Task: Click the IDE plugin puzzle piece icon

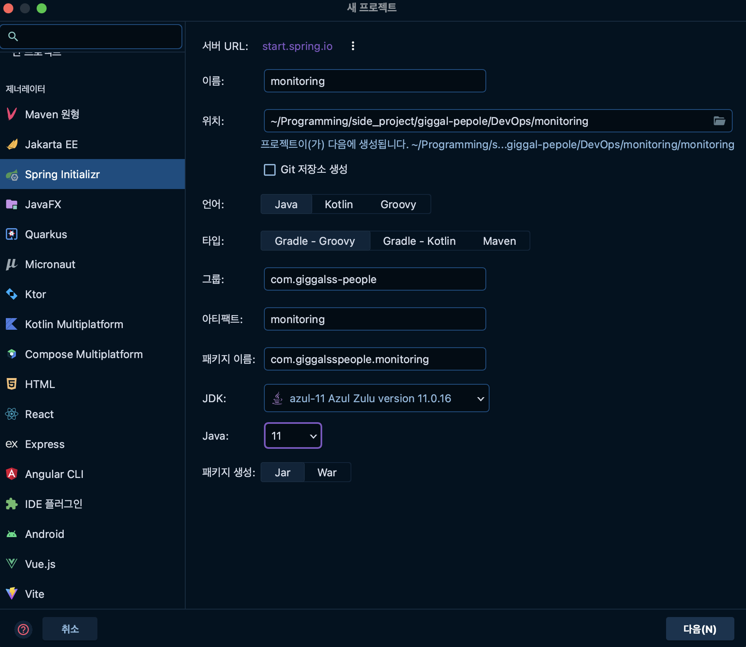Action: (x=12, y=504)
